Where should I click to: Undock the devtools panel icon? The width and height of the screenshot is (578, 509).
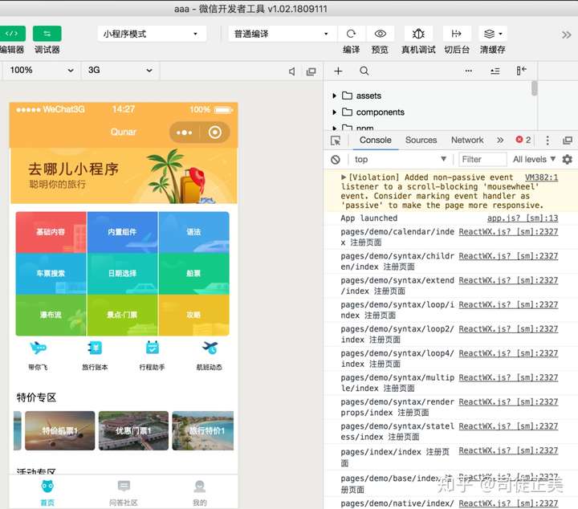(x=568, y=140)
